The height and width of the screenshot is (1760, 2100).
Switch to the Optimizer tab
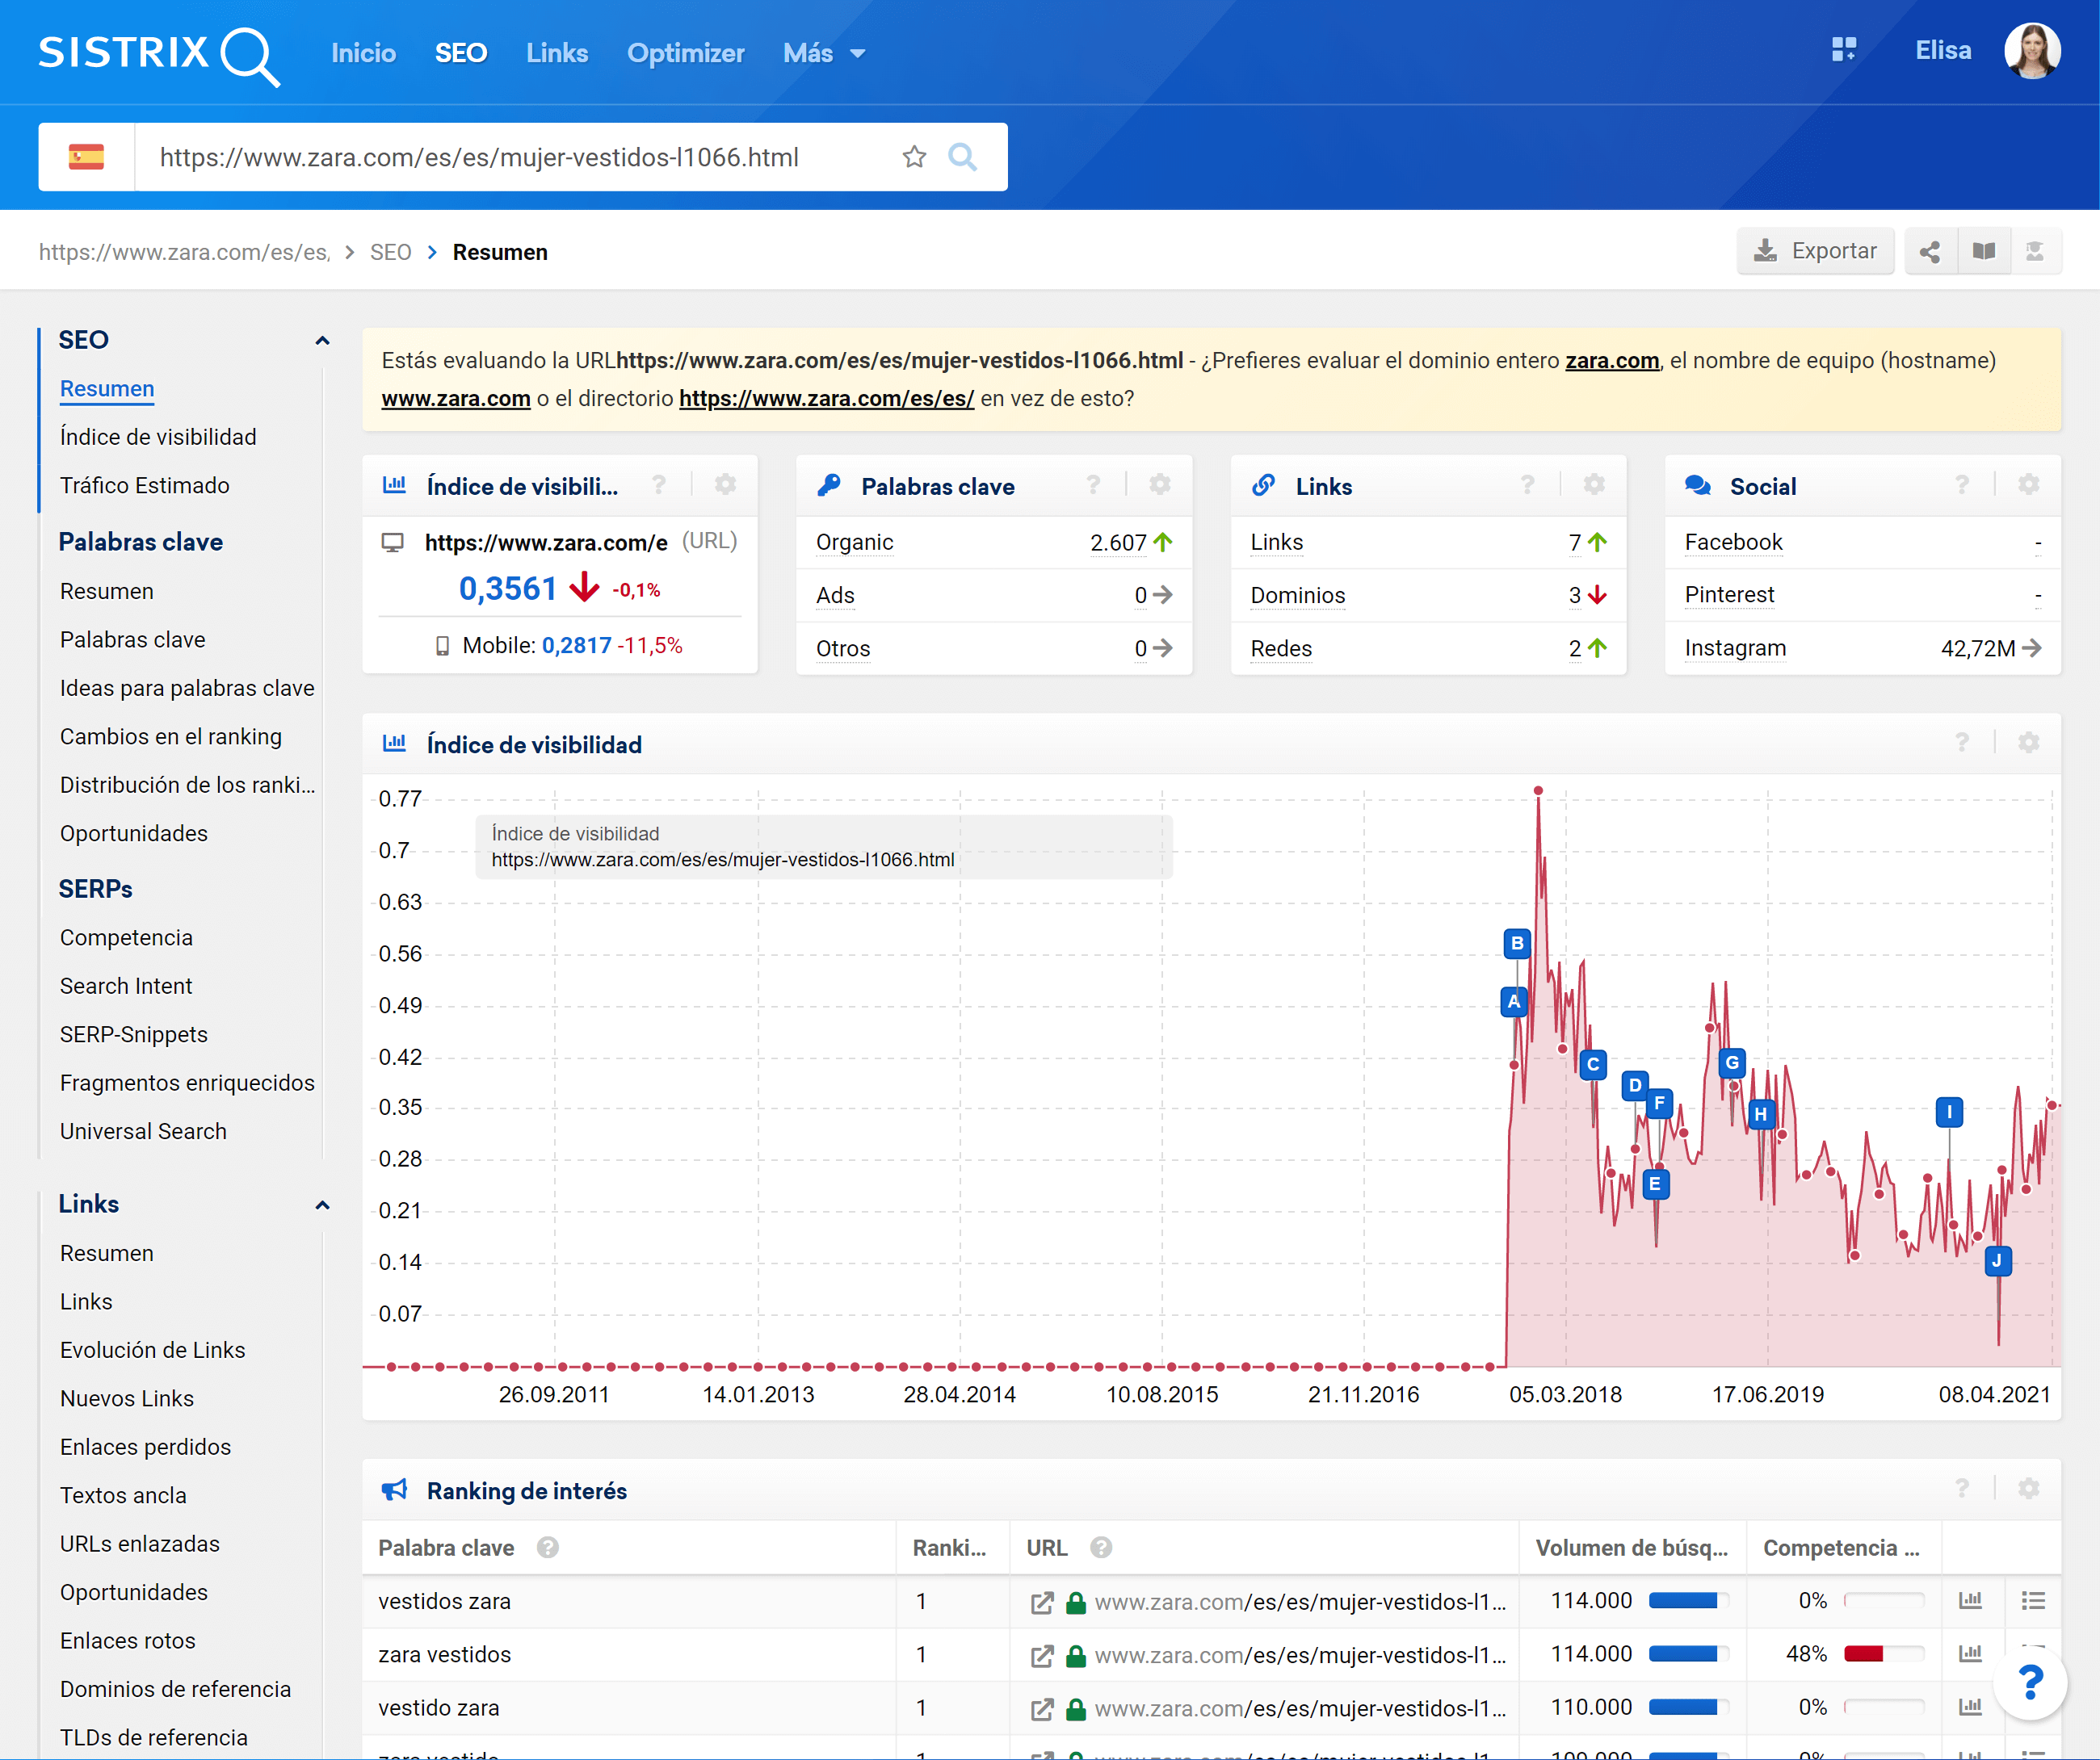click(685, 53)
